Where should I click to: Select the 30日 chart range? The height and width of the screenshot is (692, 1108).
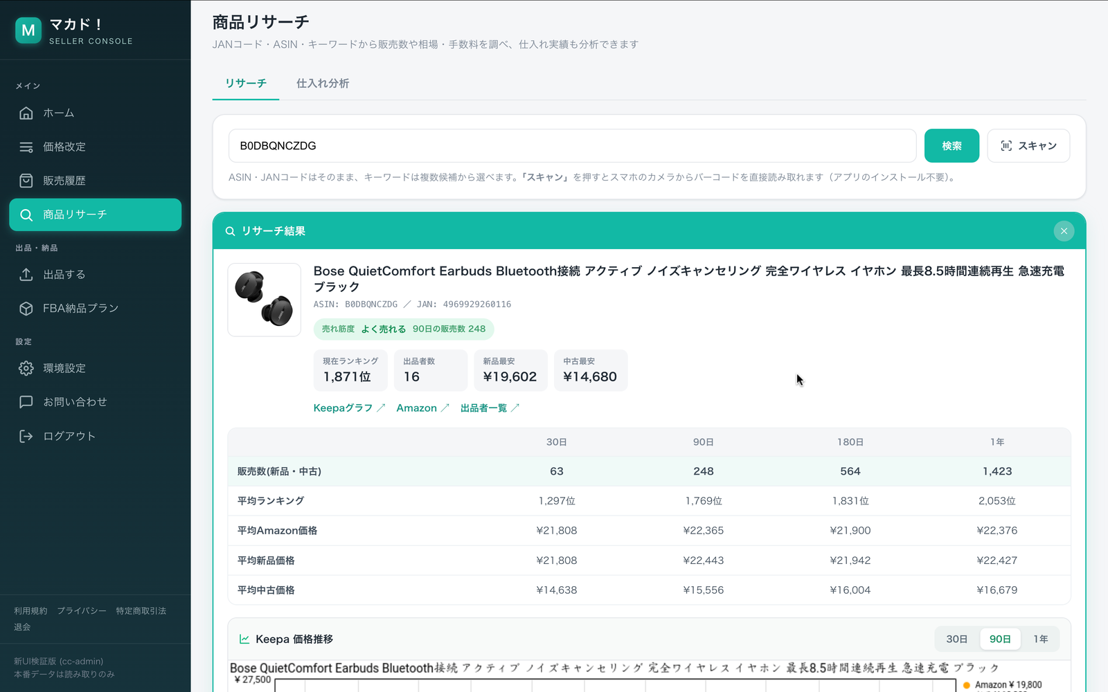[x=957, y=639]
